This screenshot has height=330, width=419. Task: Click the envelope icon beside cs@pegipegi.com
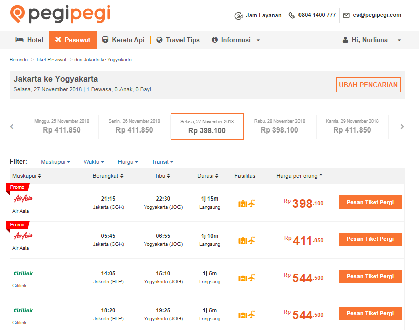click(x=346, y=15)
